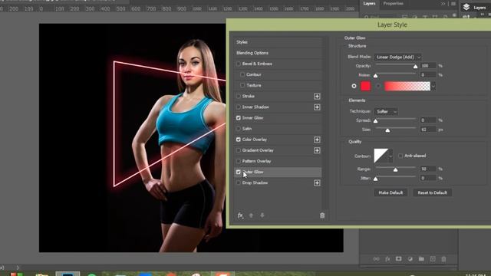This screenshot has width=491, height=276.
Task: Click the Reset to Default button
Action: pos(432,192)
